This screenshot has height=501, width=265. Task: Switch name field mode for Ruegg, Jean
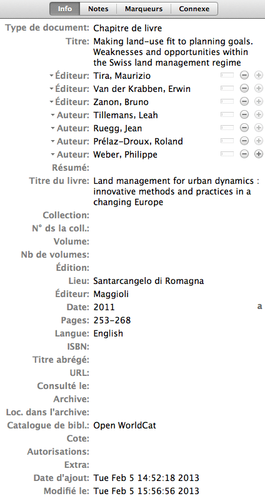click(227, 128)
